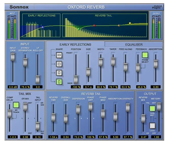Image resolution: width=169 pixels, height=144 pixels.
Task: Click the Taper slider handle
Action: (113, 61)
